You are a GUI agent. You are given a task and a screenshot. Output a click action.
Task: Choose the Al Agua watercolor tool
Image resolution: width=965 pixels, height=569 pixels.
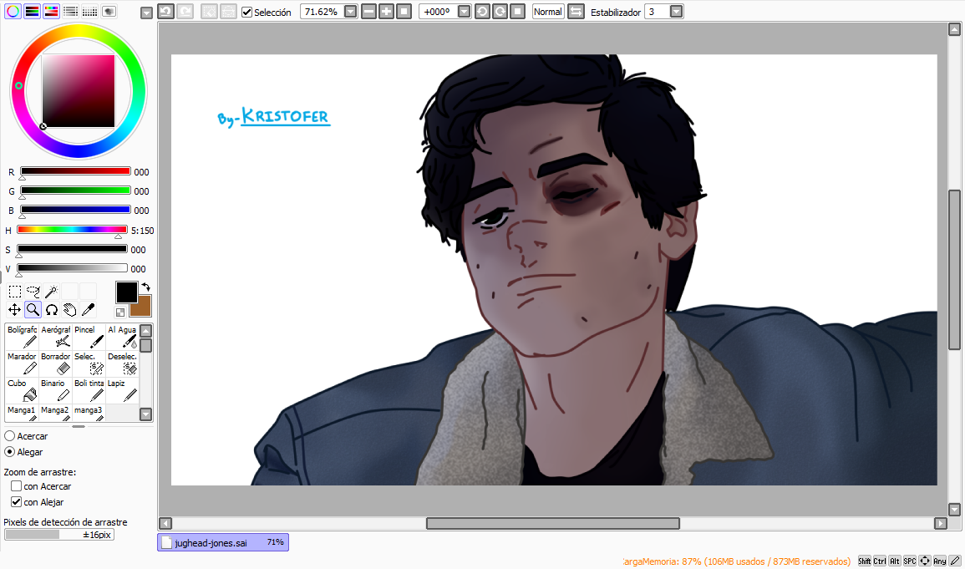point(122,337)
